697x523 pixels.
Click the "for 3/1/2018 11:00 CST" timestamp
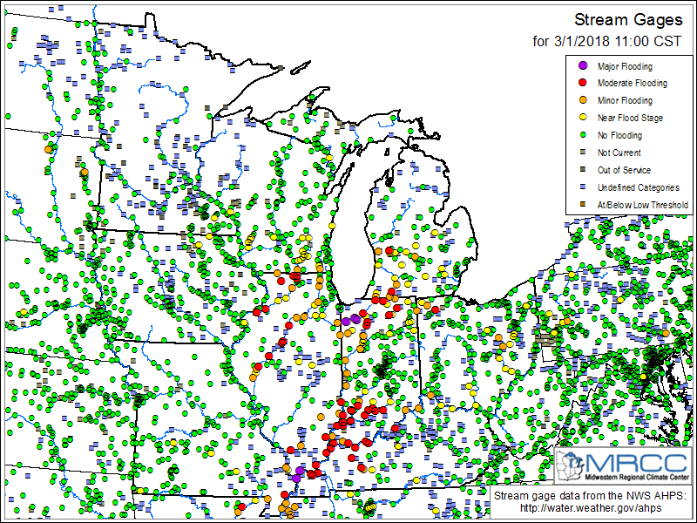click(x=606, y=41)
